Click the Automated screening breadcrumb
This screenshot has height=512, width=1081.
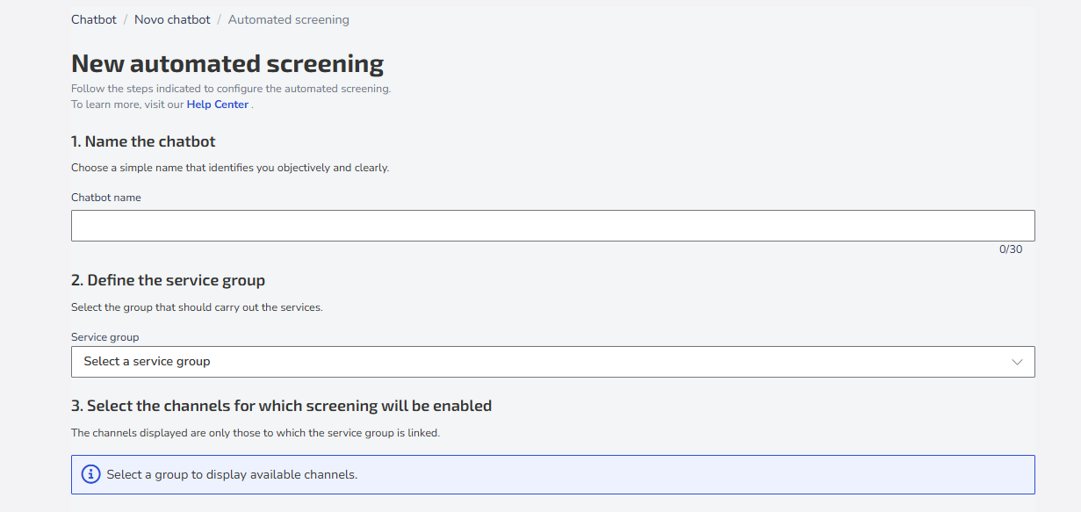(289, 19)
